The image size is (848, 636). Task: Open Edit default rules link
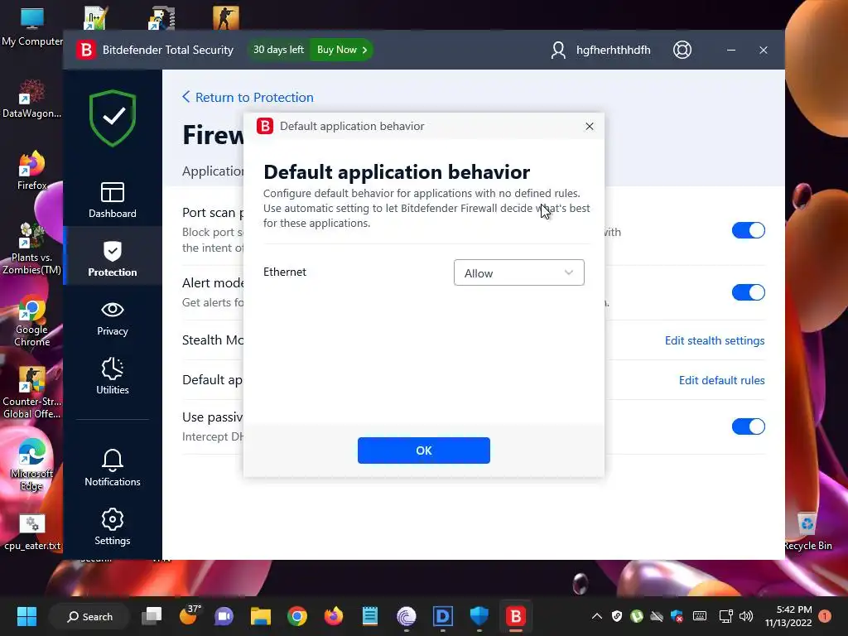coord(721,380)
